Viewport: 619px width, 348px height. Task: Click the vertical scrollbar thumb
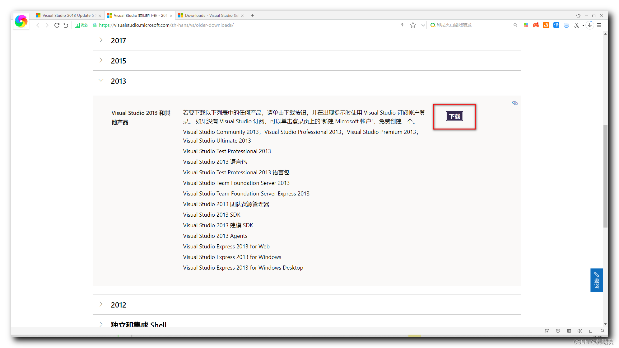pyautogui.click(x=605, y=176)
